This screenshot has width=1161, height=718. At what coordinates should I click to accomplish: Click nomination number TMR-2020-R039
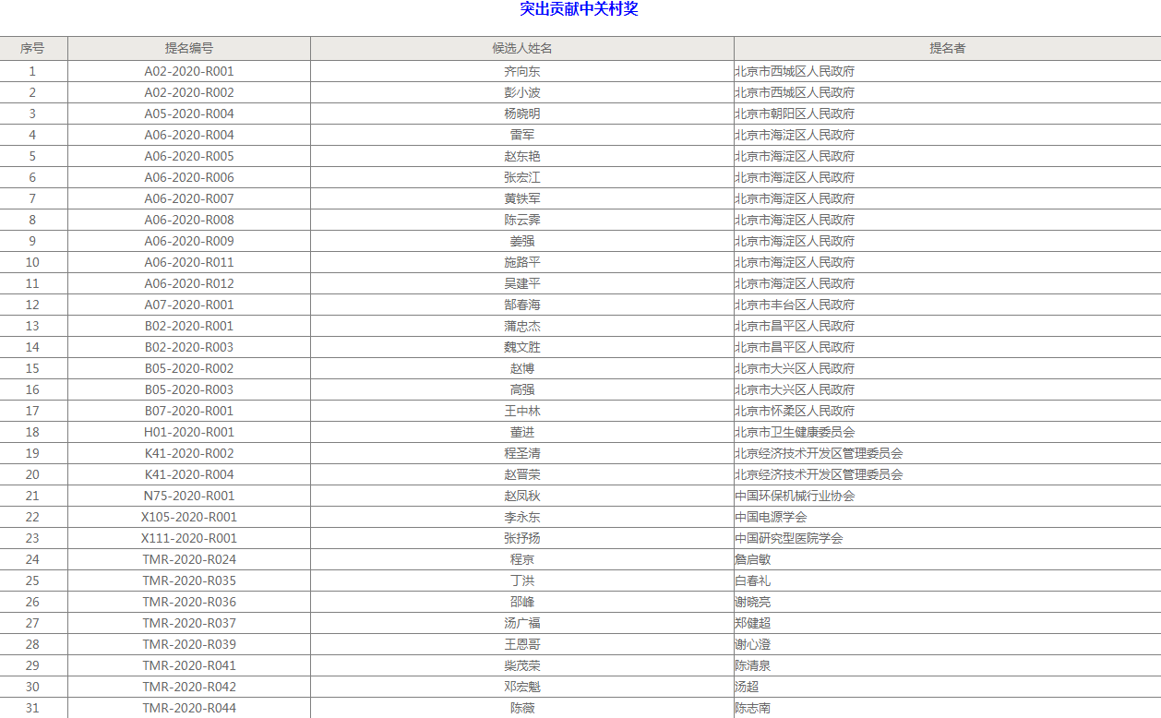tap(189, 644)
